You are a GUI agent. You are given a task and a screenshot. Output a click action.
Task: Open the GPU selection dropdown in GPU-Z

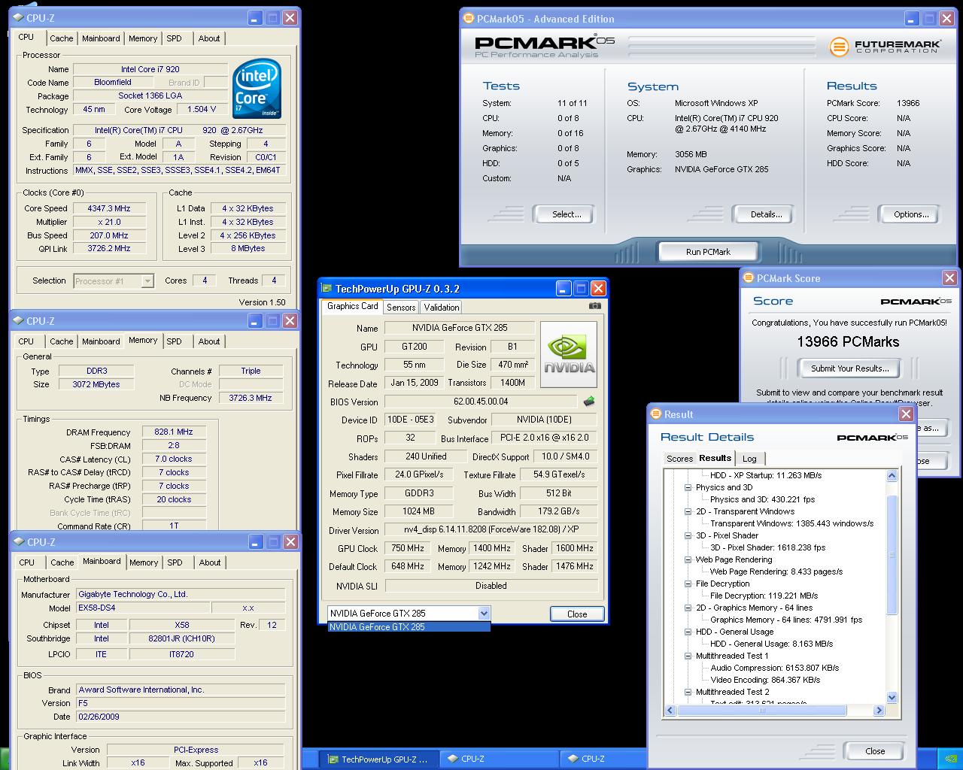484,614
